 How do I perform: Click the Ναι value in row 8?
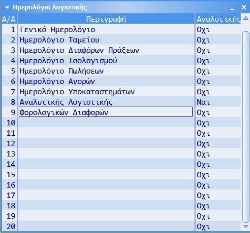click(203, 102)
